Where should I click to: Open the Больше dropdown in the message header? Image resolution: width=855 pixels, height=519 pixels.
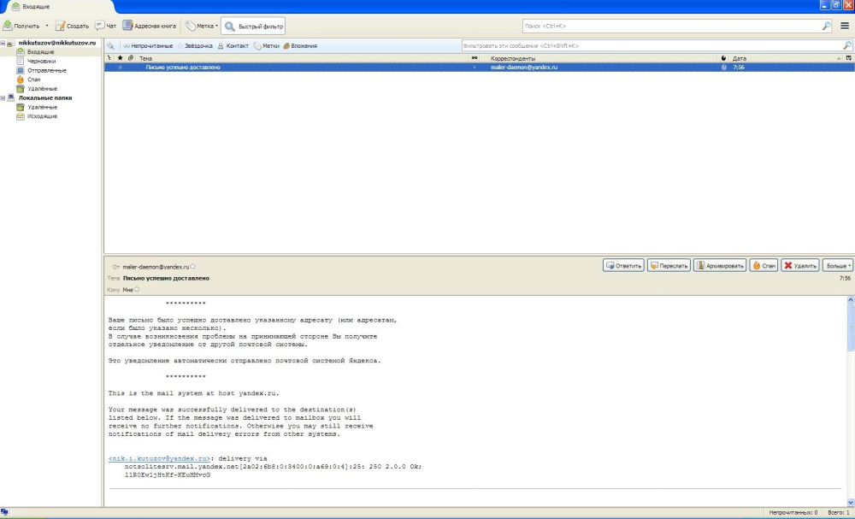838,266
